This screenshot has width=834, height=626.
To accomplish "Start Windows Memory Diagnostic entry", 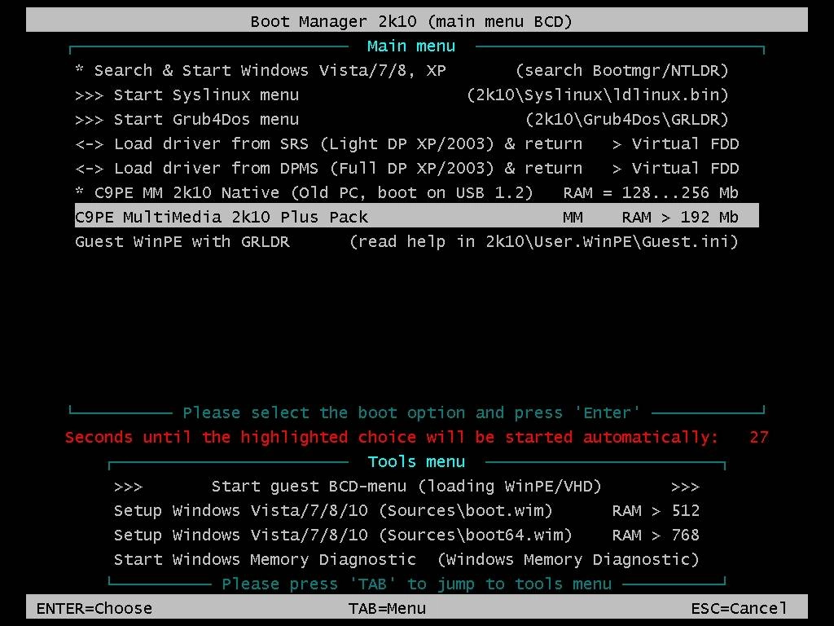I will pyautogui.click(x=406, y=560).
